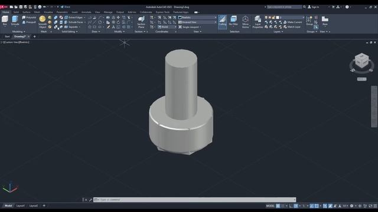Open the Manage ribbon tab
The image size is (378, 212).
click(107, 12)
